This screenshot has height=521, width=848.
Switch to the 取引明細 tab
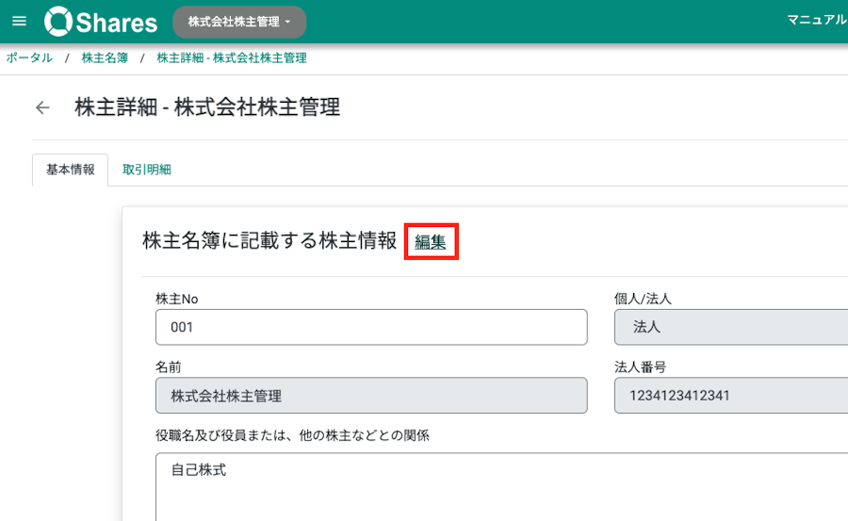(147, 170)
